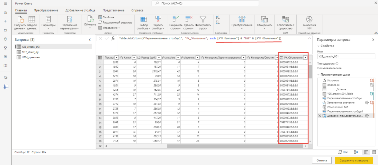Click the fx icon in formula bar
The width and height of the screenshot is (378, 165).
113,38
